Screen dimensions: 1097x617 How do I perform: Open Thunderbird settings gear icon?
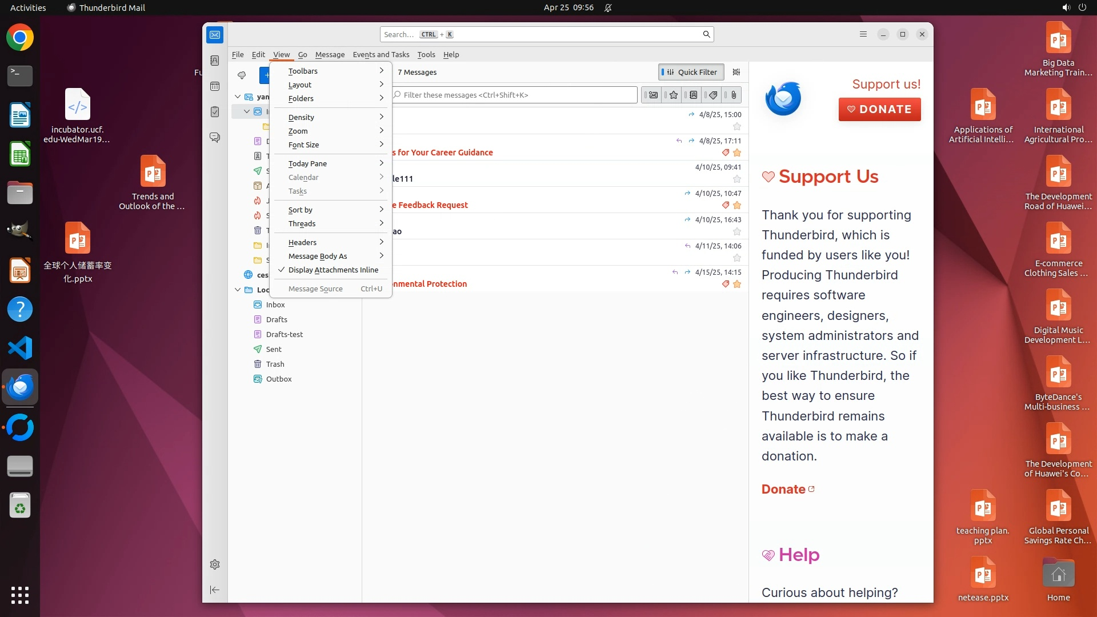pyautogui.click(x=215, y=564)
